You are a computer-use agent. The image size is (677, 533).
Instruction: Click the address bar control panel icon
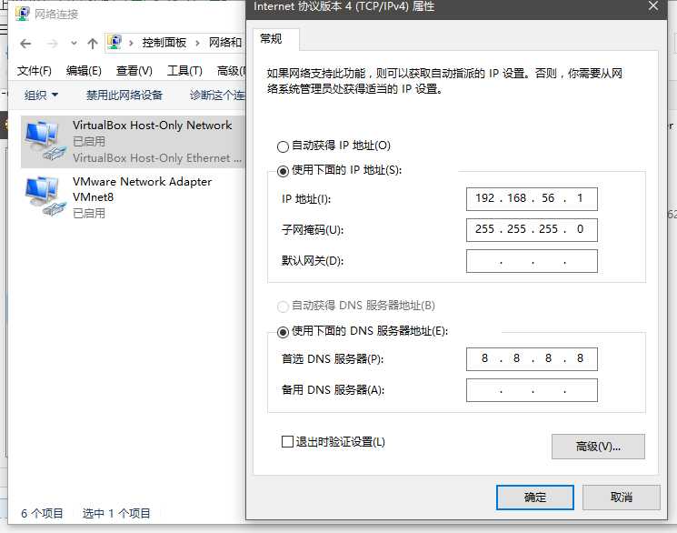pyautogui.click(x=114, y=42)
